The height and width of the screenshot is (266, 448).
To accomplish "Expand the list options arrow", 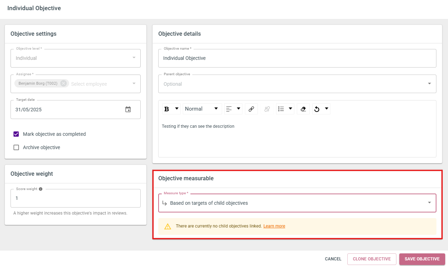I will coord(290,108).
